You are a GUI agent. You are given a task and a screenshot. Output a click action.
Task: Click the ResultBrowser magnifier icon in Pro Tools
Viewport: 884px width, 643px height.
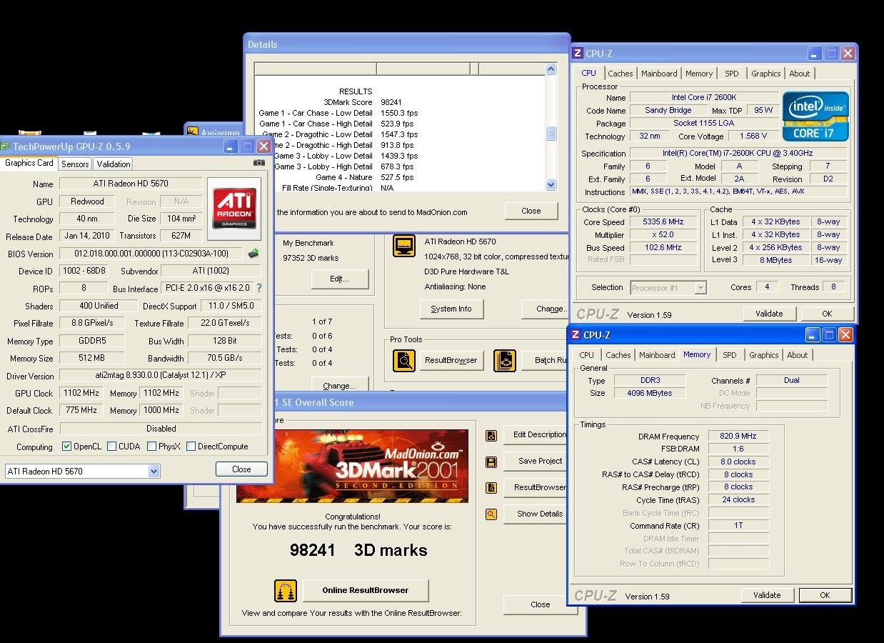pos(403,360)
